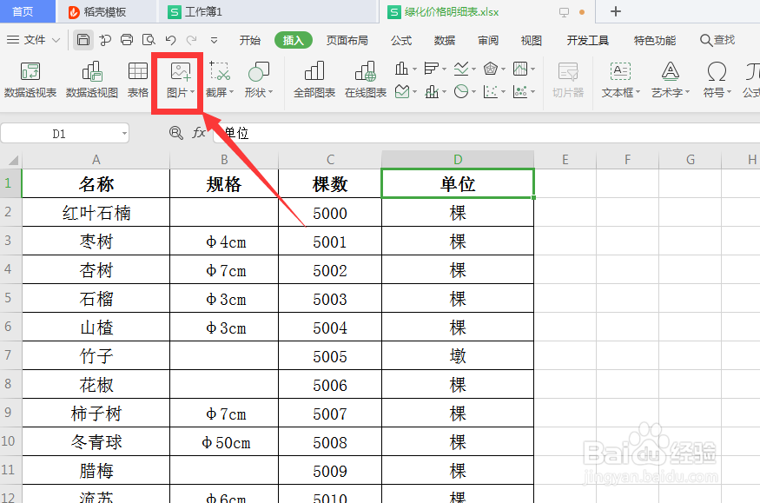760x503 pixels.
Task: Expand the 图片 dropdown arrow
Action: (193, 92)
